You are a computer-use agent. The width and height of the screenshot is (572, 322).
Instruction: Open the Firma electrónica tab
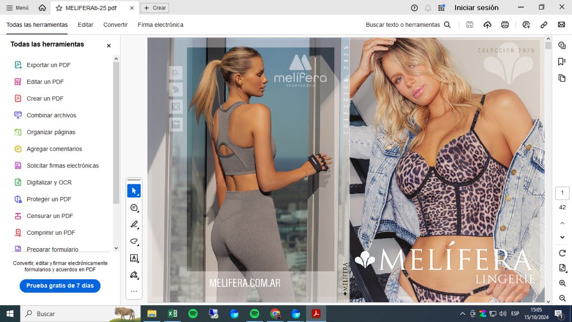pyautogui.click(x=160, y=25)
